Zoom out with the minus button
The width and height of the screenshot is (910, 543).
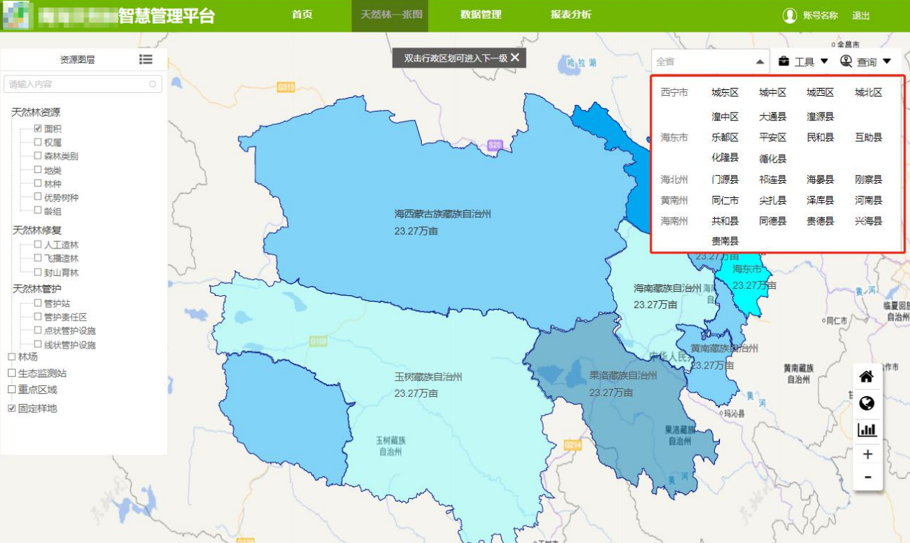coord(868,477)
